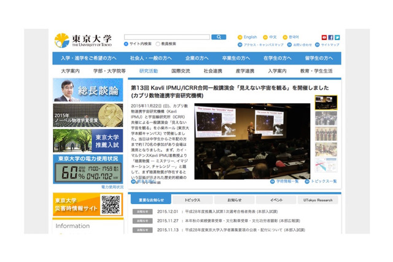Switch language to 中文
Image resolution: width=393 pixels, height=262 pixels.
click(273, 37)
